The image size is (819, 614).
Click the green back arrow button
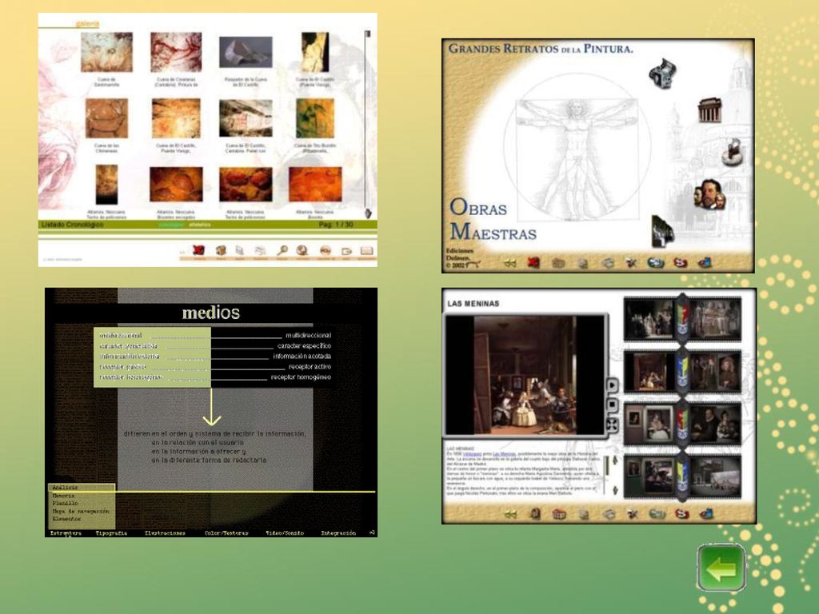pos(721,568)
